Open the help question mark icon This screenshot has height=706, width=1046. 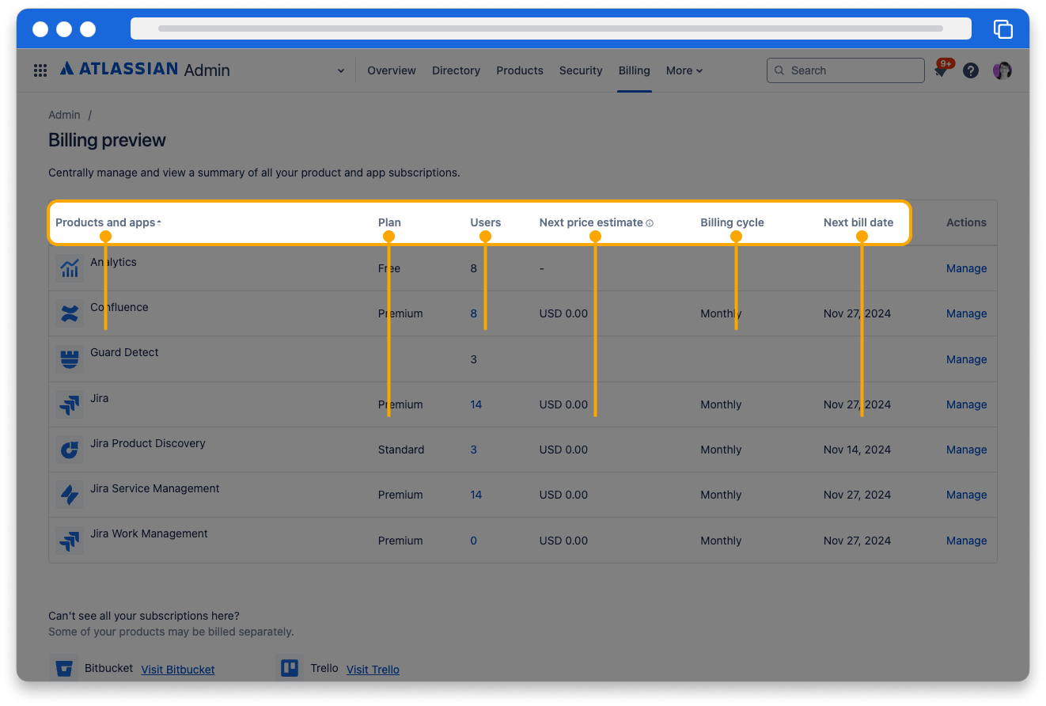pos(971,70)
